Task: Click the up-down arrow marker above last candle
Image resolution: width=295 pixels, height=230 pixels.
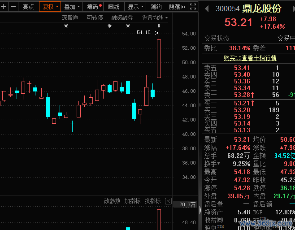Action: click(159, 26)
